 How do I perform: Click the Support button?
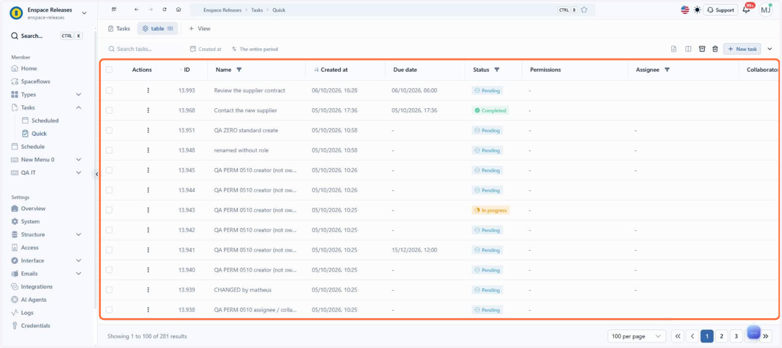[x=721, y=10]
